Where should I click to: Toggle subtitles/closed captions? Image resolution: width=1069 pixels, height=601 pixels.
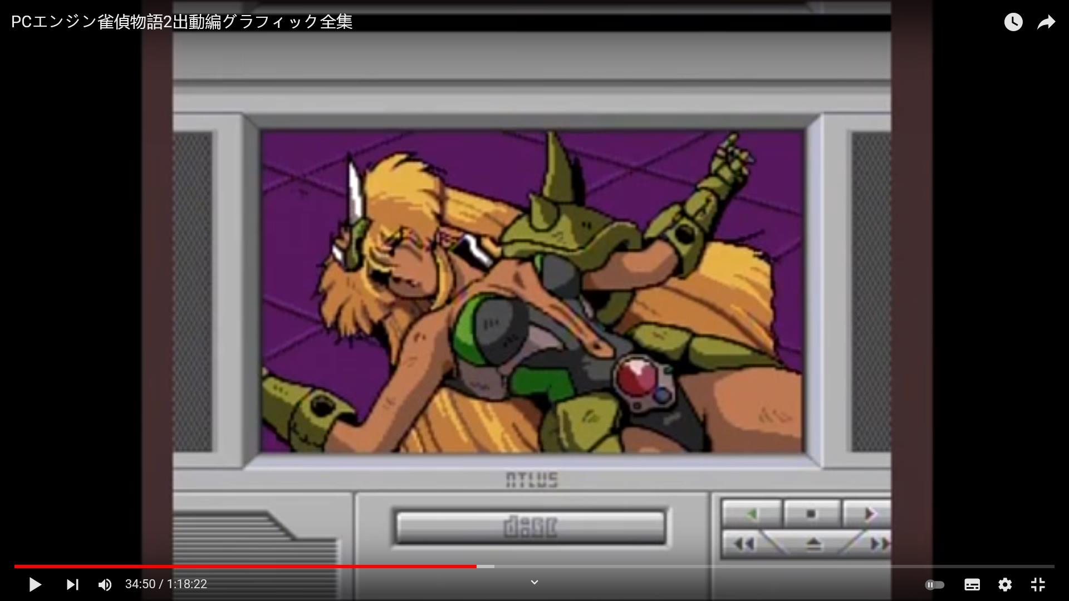(x=972, y=584)
